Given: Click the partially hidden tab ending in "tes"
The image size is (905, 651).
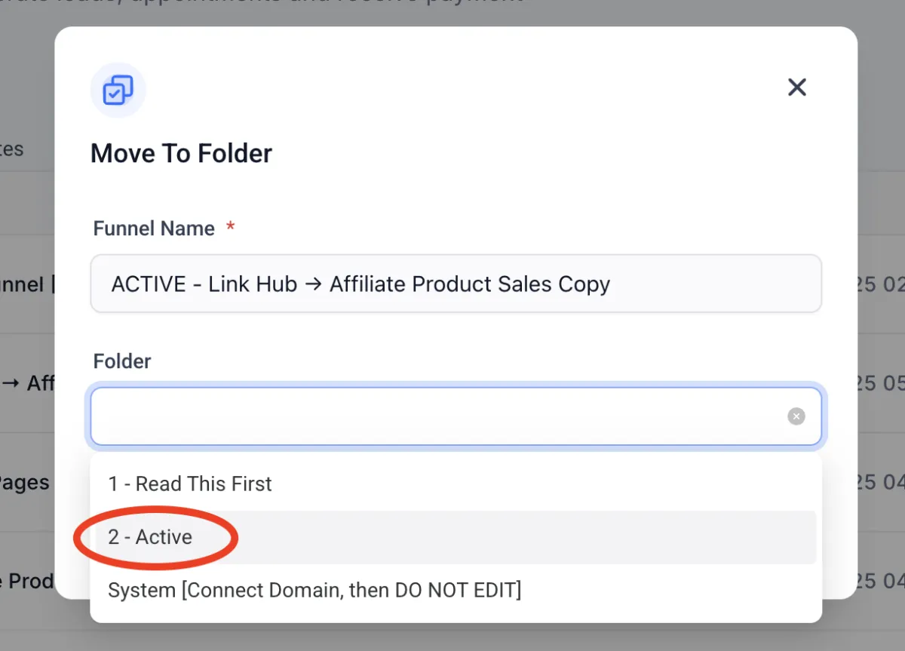Looking at the screenshot, I should (x=12, y=149).
